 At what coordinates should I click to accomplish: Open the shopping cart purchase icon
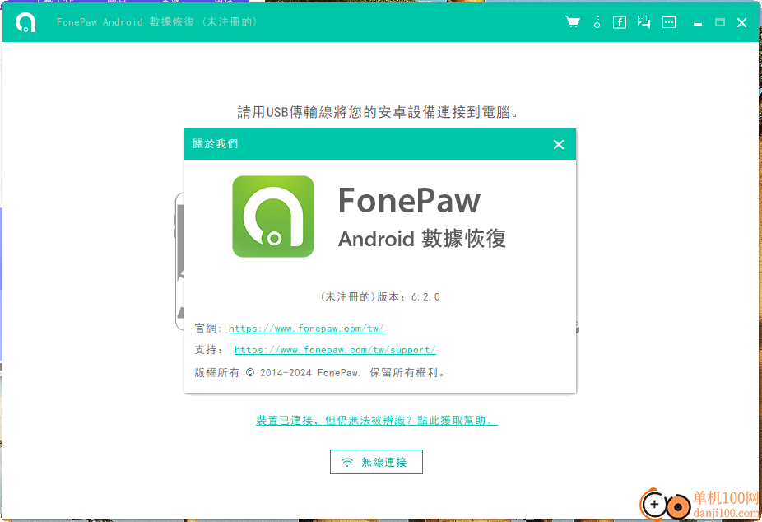click(573, 22)
